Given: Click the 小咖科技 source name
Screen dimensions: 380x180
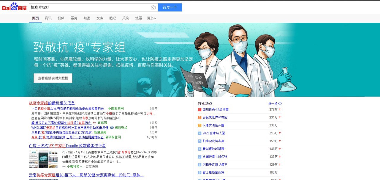Looking at the screenshot, I should (x=73, y=167).
